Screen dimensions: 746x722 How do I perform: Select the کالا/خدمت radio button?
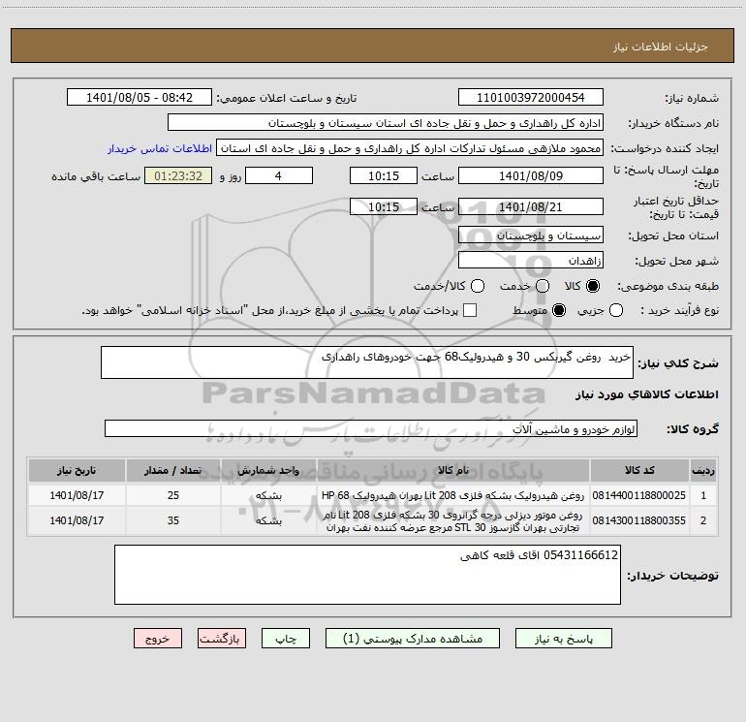tap(478, 286)
